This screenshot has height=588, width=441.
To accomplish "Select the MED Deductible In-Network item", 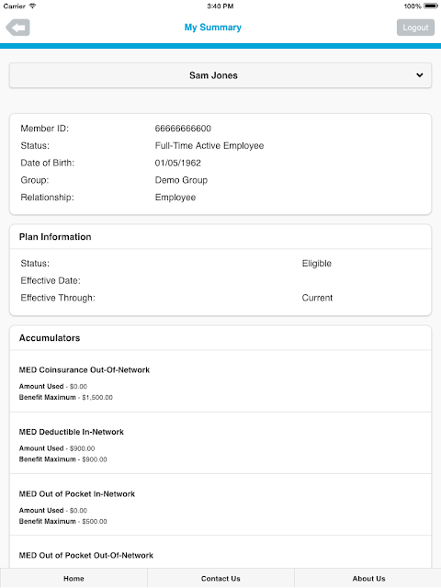I will pos(220,443).
